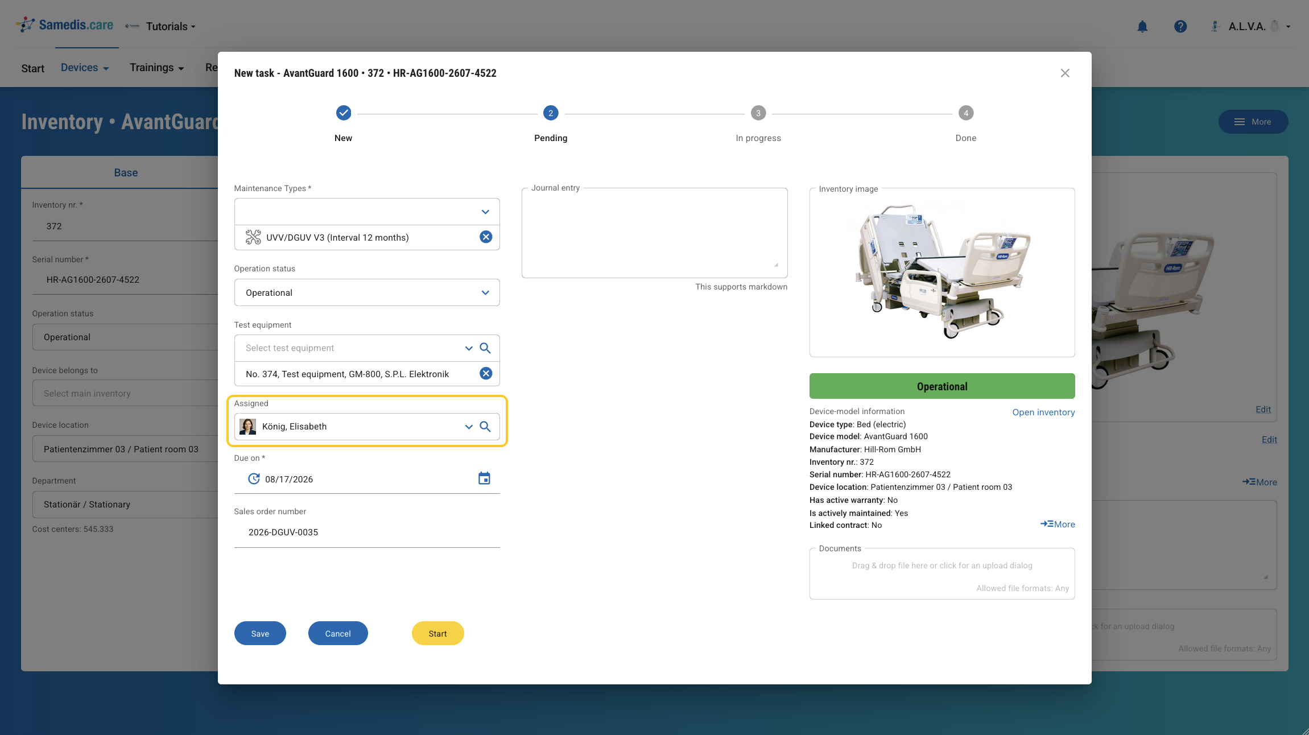Image resolution: width=1309 pixels, height=735 pixels.
Task: Expand the Assigned person chevron
Action: coord(469,427)
